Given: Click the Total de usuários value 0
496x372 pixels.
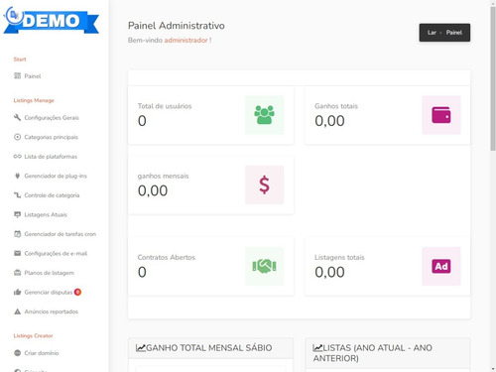Looking at the screenshot, I should pyautogui.click(x=142, y=121).
